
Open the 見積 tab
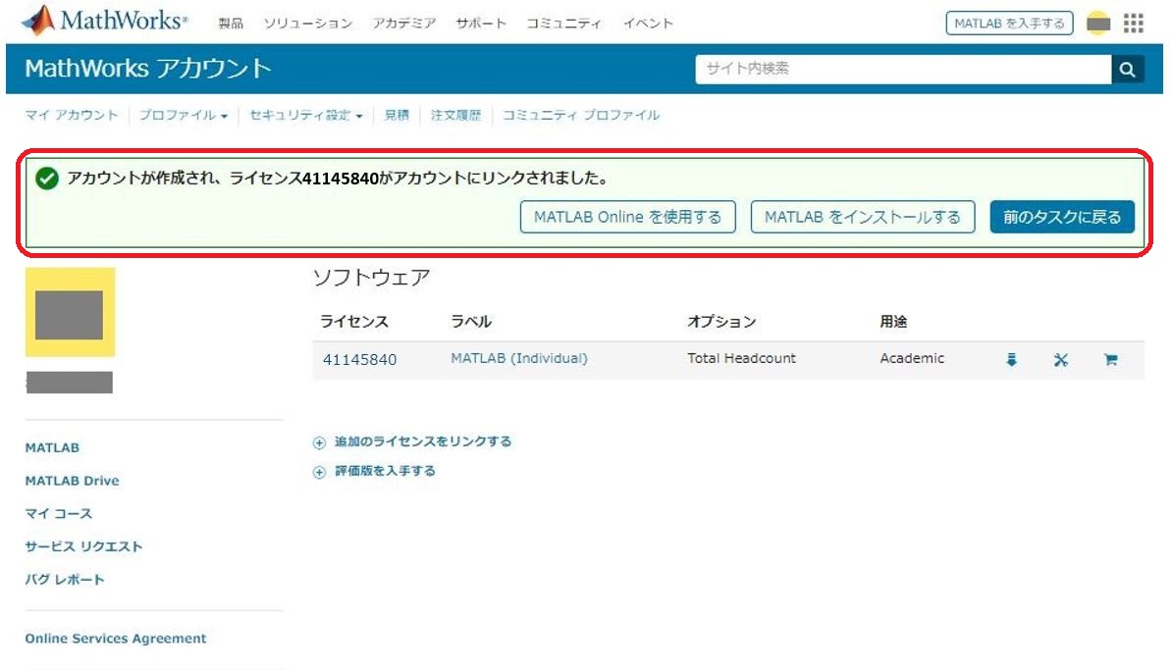coord(397,115)
